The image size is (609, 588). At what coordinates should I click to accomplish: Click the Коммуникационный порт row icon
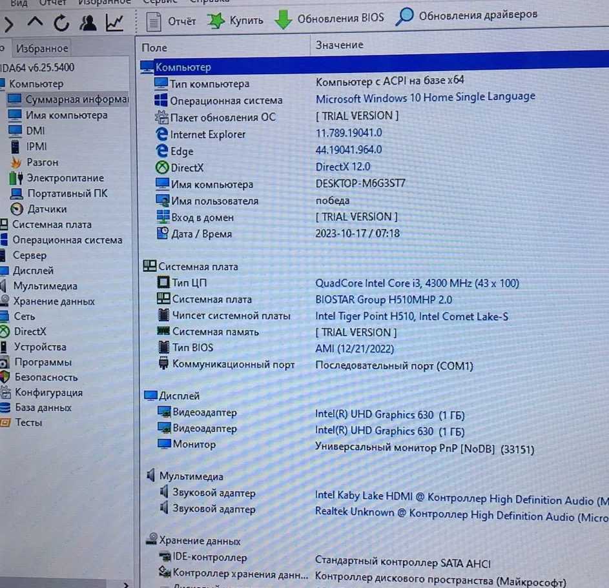pos(163,363)
